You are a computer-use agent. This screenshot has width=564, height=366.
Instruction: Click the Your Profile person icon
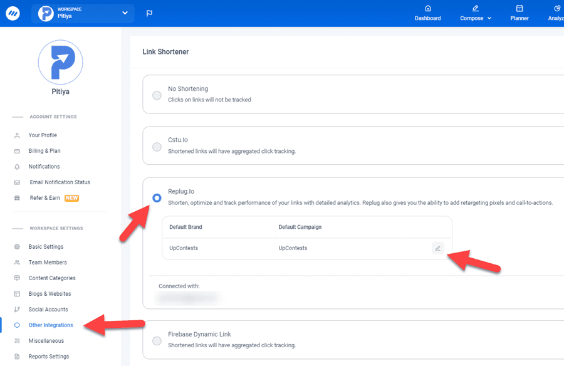click(17, 135)
